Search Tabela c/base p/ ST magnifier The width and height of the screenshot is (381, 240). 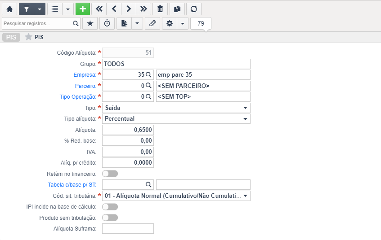pos(148,184)
